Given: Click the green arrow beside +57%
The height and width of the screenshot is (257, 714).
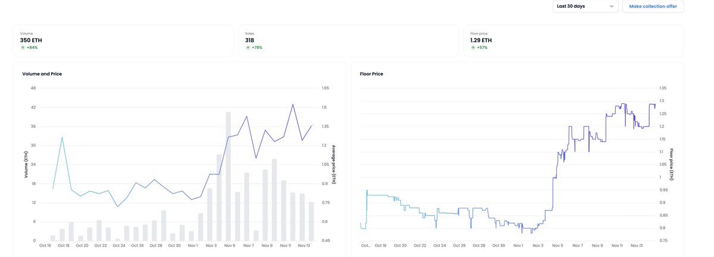Looking at the screenshot, I should (x=472, y=47).
